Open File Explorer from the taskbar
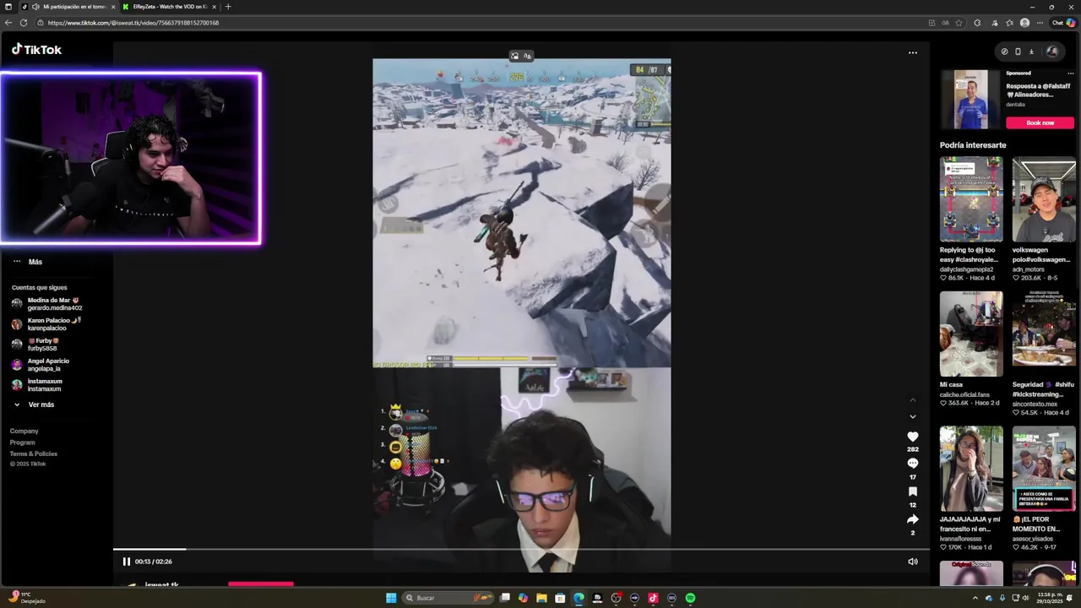Screen dimensions: 1081x608 coord(541,598)
